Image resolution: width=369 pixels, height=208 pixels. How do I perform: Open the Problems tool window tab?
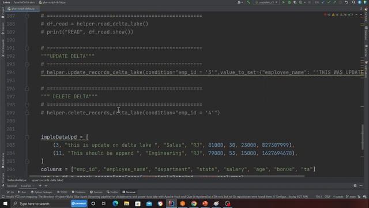pyautogui.click(x=78, y=192)
